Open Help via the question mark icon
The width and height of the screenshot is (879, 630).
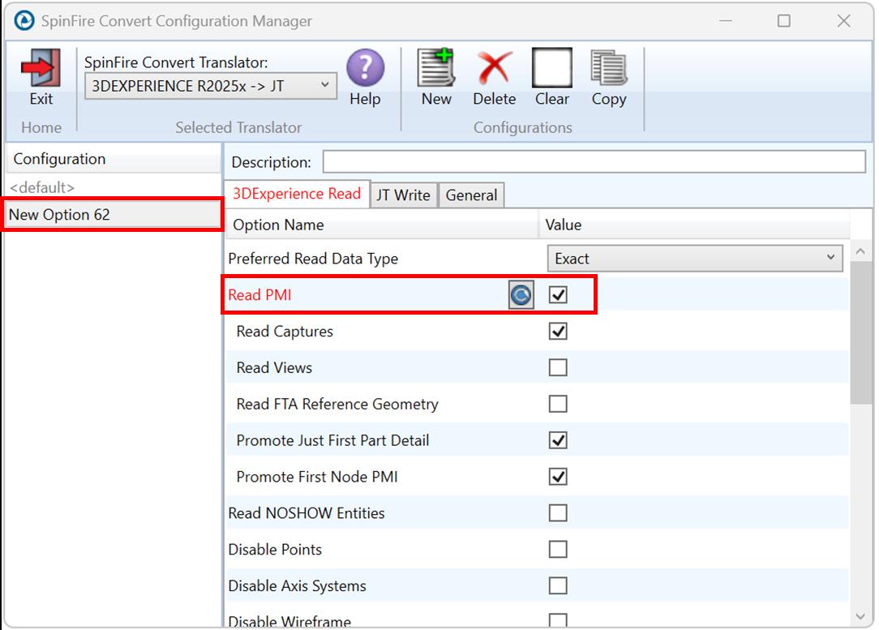pos(365,68)
